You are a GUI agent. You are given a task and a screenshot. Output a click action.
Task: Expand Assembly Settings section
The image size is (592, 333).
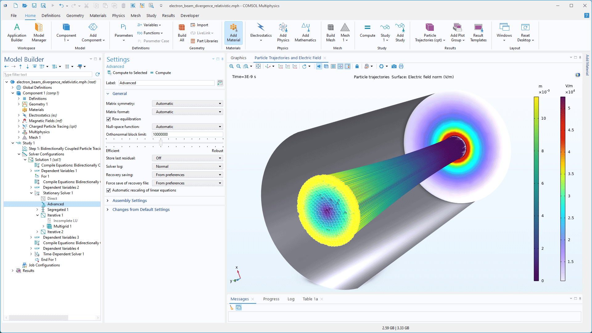[129, 201]
